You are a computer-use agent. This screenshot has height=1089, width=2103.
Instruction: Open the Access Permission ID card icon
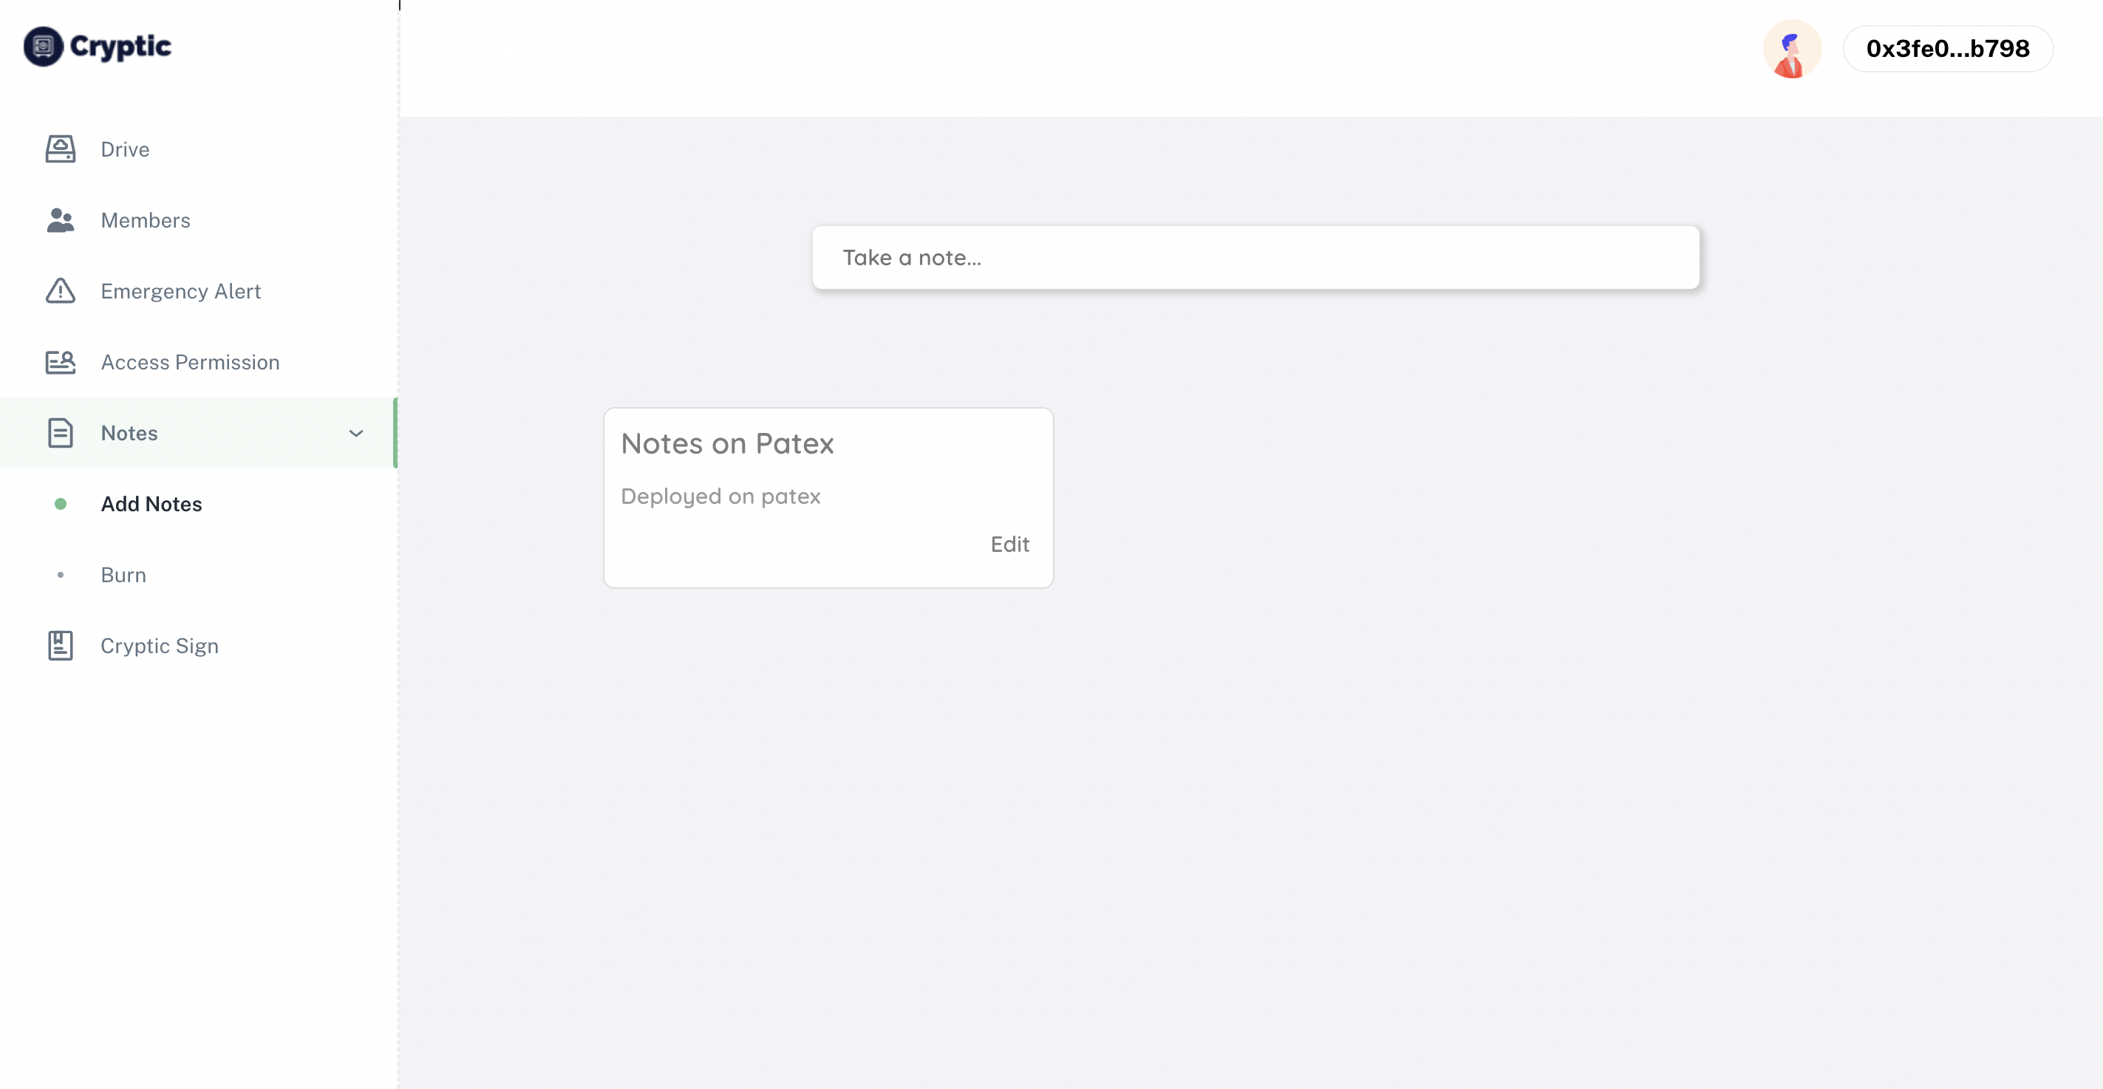[61, 361]
